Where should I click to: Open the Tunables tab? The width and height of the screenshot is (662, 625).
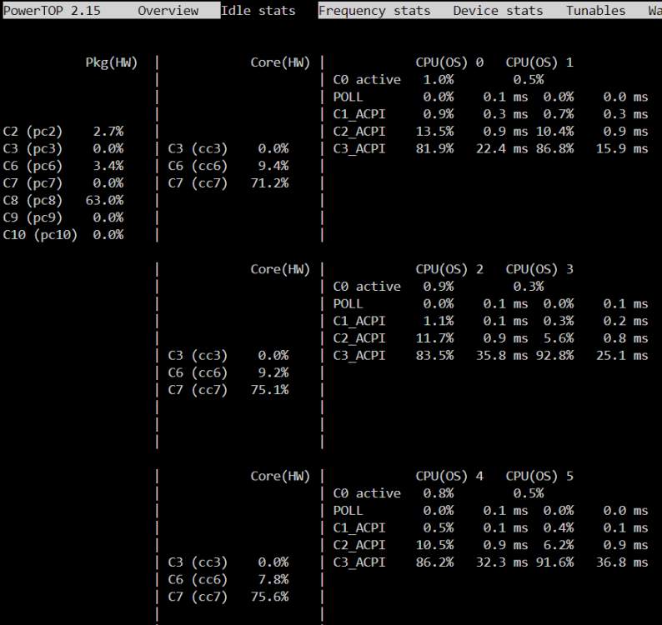pos(595,11)
